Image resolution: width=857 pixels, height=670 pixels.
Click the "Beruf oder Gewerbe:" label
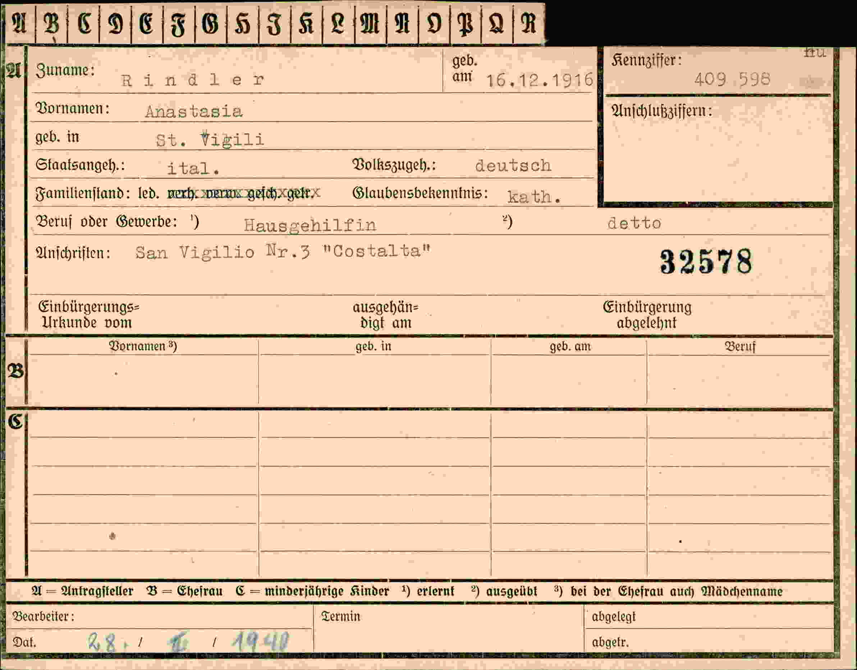[106, 222]
